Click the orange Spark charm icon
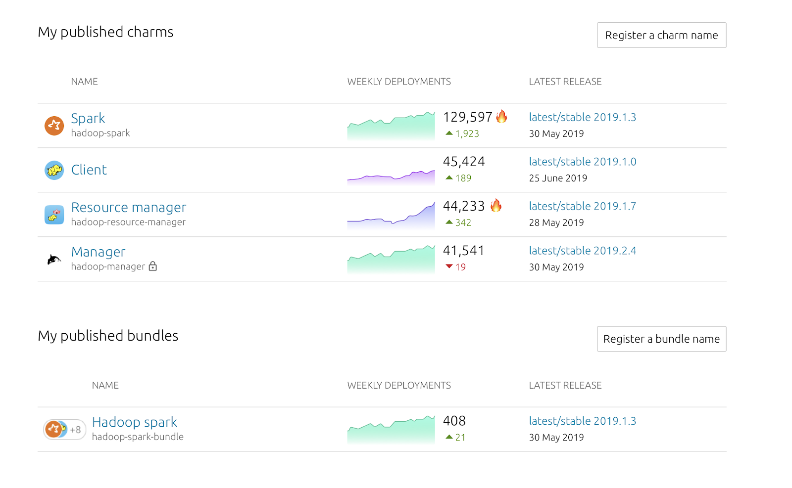This screenshot has width=792, height=488. point(54,126)
